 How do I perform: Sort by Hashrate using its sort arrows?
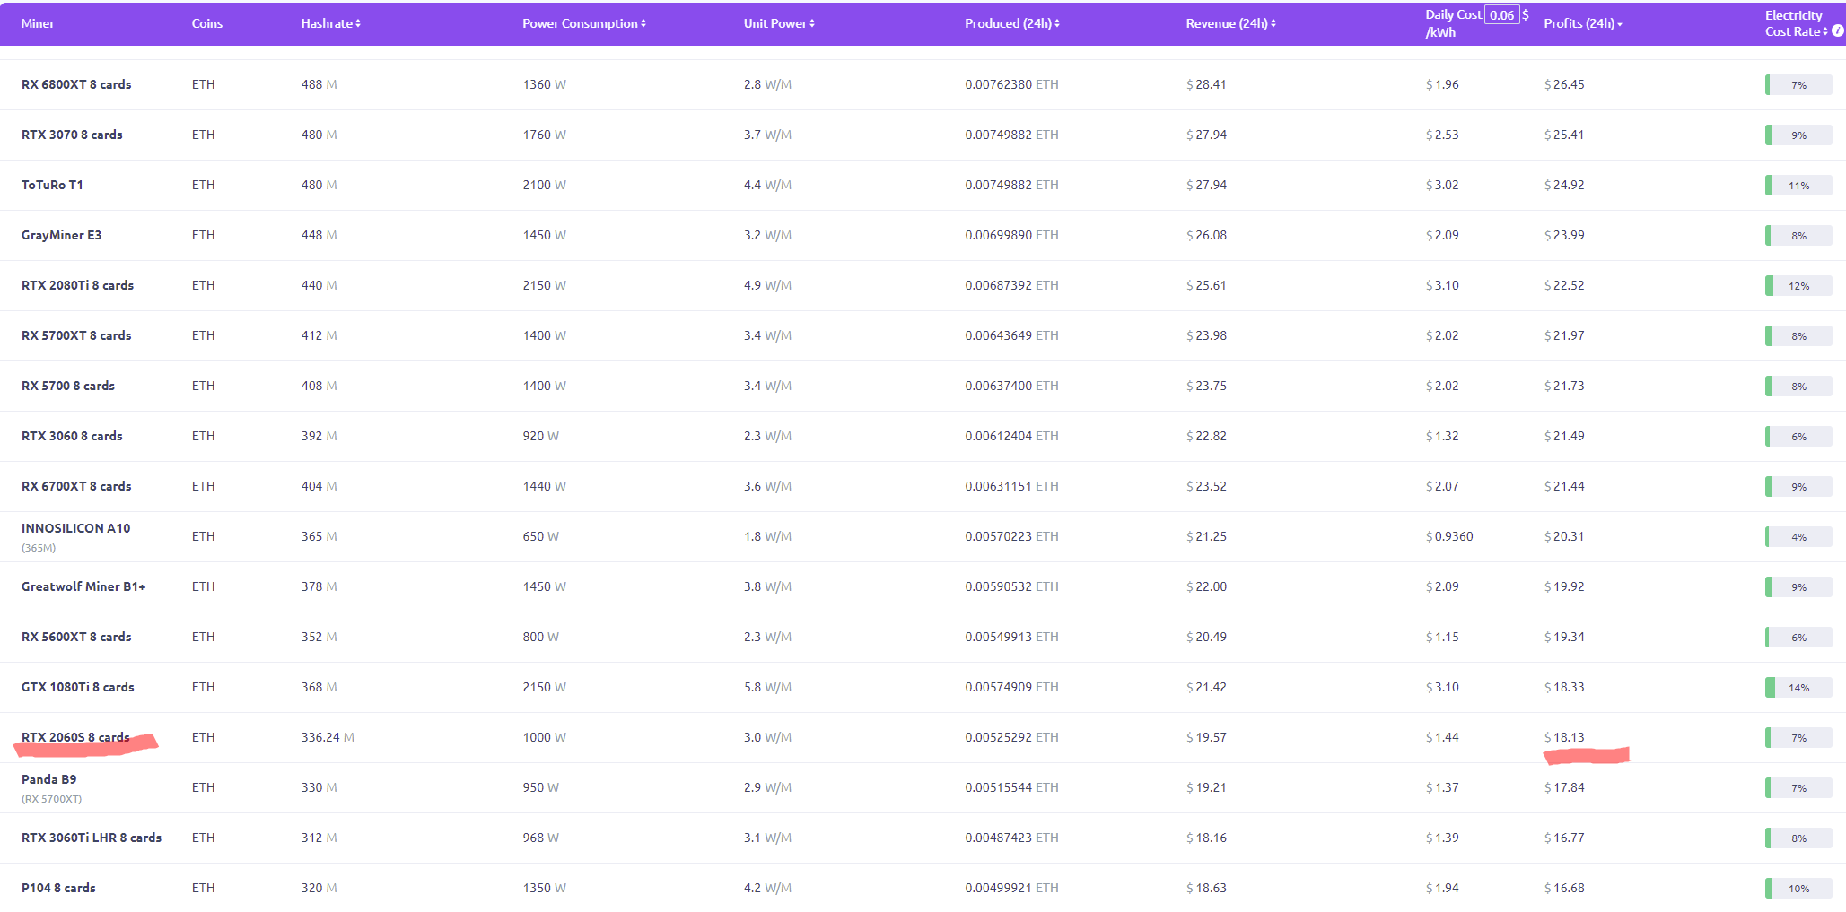(358, 24)
